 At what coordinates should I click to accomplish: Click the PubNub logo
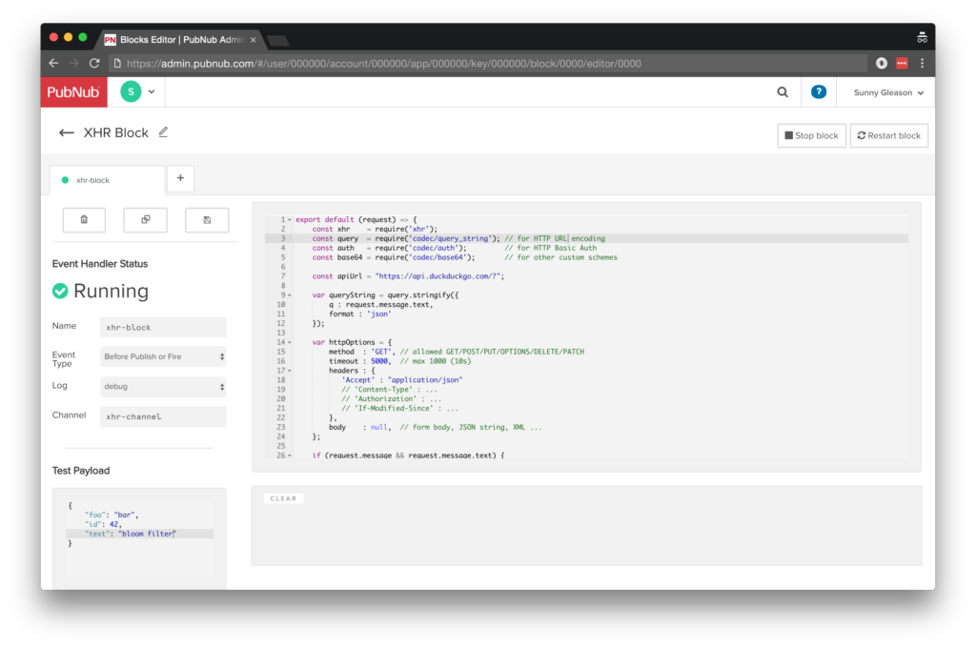click(72, 92)
